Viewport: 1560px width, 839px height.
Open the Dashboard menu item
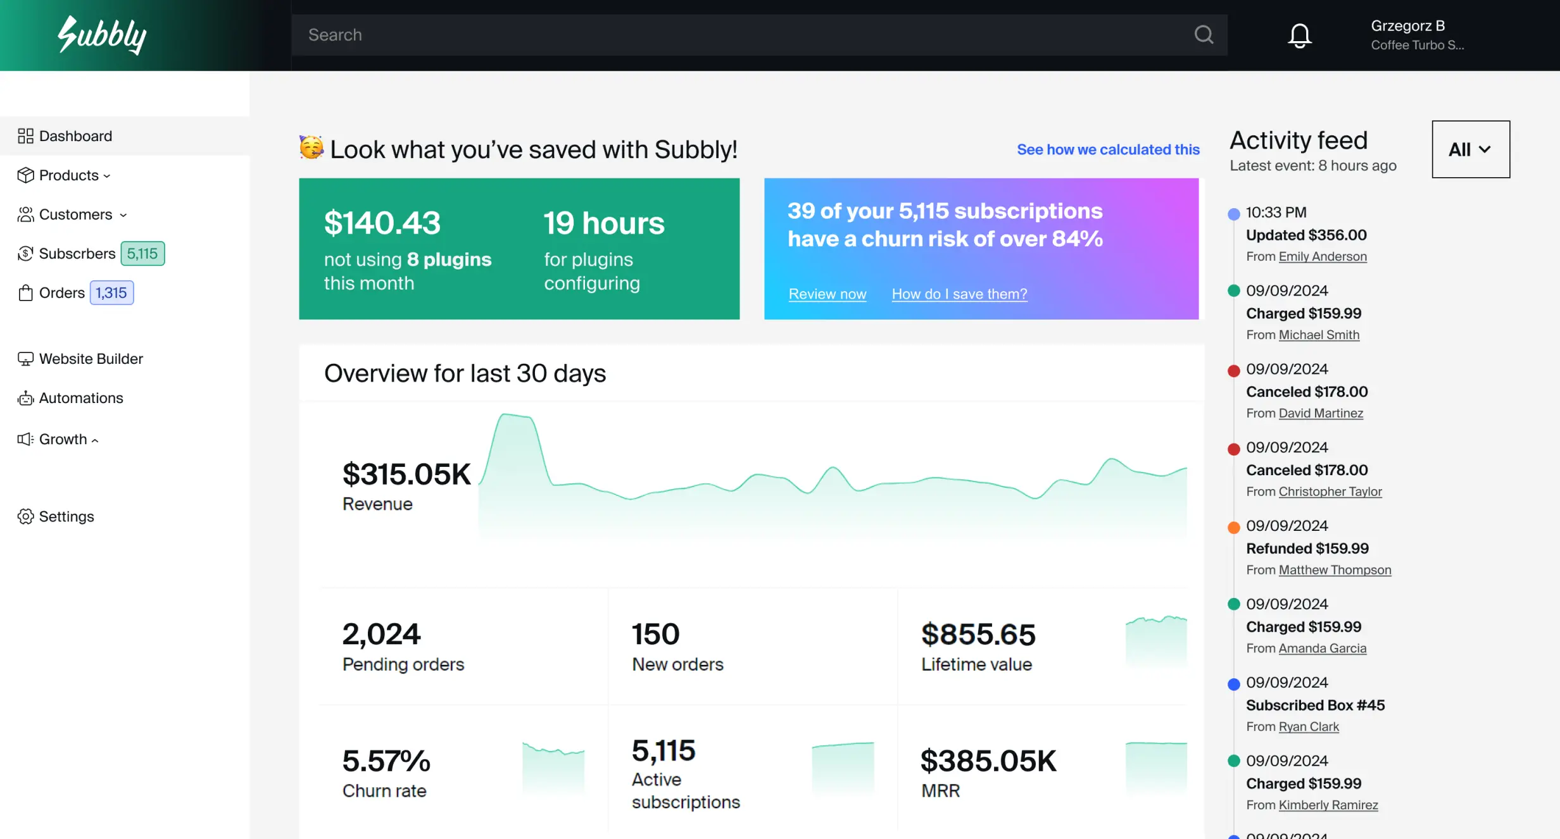click(x=125, y=136)
